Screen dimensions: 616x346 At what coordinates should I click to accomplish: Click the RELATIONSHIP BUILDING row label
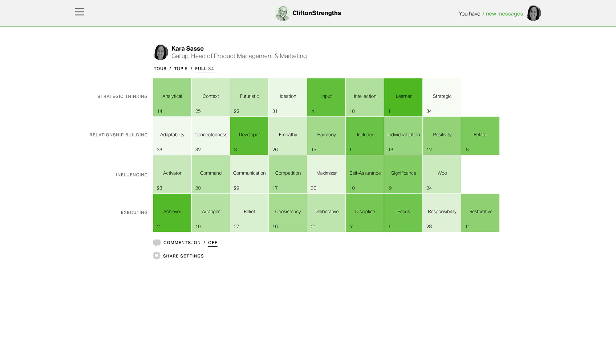pyautogui.click(x=119, y=135)
